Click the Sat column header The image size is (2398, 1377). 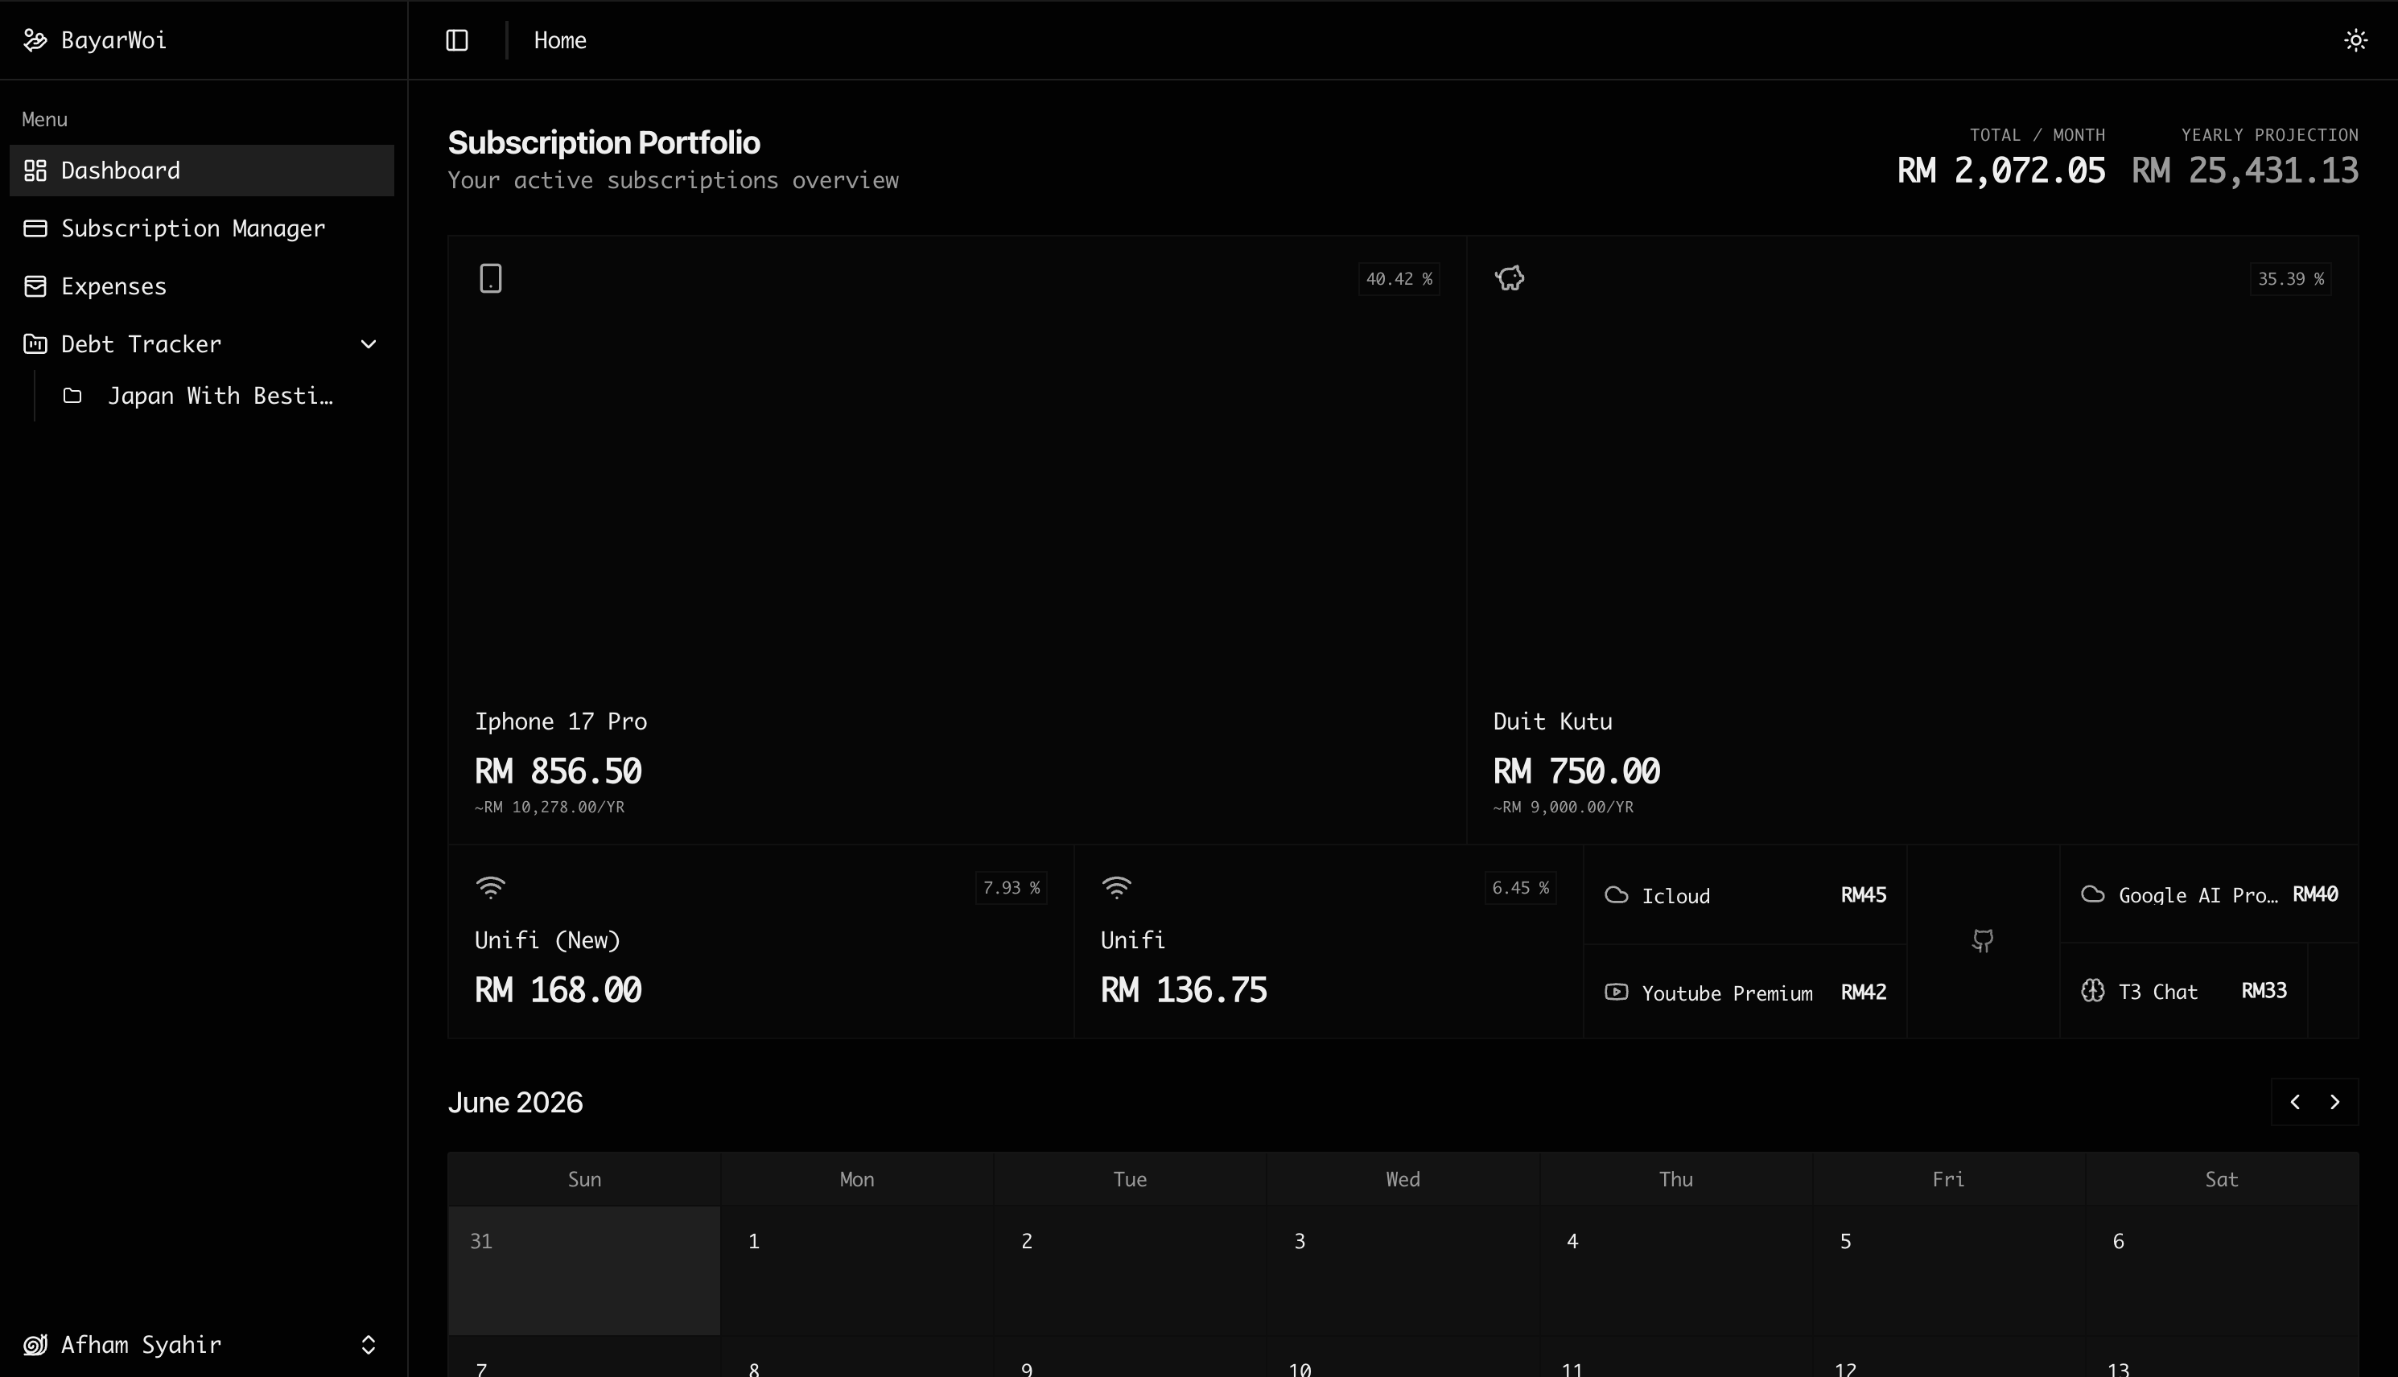(2222, 1179)
